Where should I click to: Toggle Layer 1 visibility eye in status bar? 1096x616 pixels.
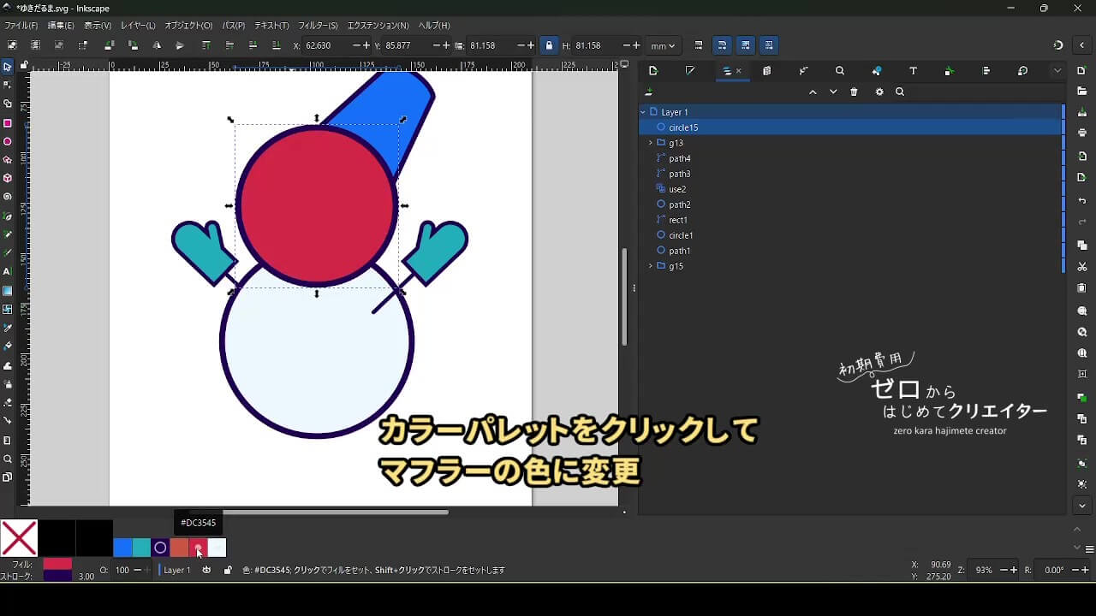tap(206, 570)
